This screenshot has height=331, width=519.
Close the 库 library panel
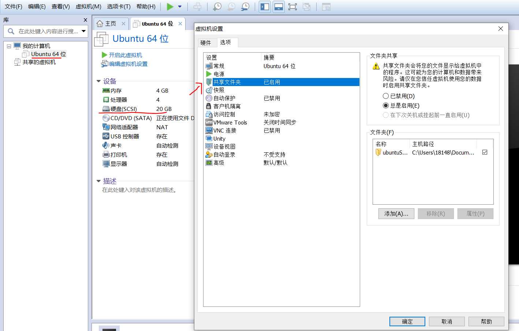tap(85, 20)
